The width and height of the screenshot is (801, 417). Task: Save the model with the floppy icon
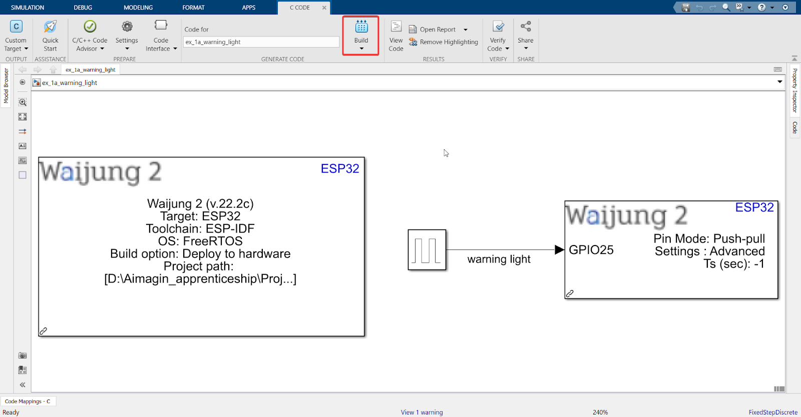[x=686, y=7]
